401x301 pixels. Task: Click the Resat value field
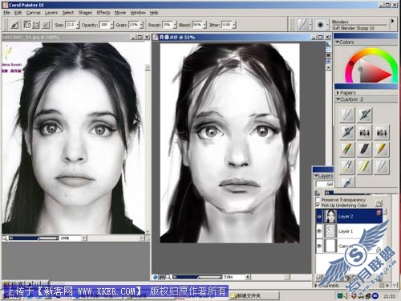tap(168, 25)
